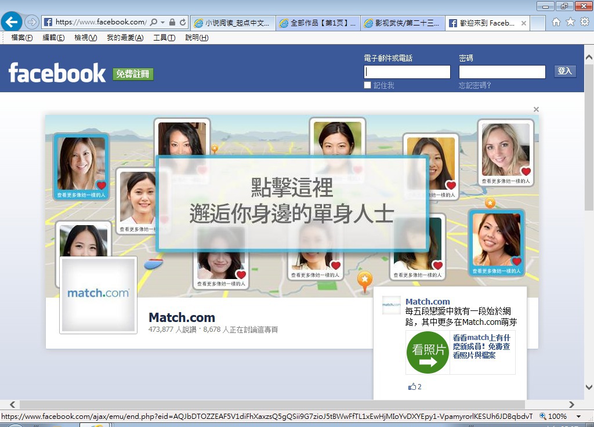
Task: Click the orange star map pin near side ad
Action: click(x=365, y=282)
